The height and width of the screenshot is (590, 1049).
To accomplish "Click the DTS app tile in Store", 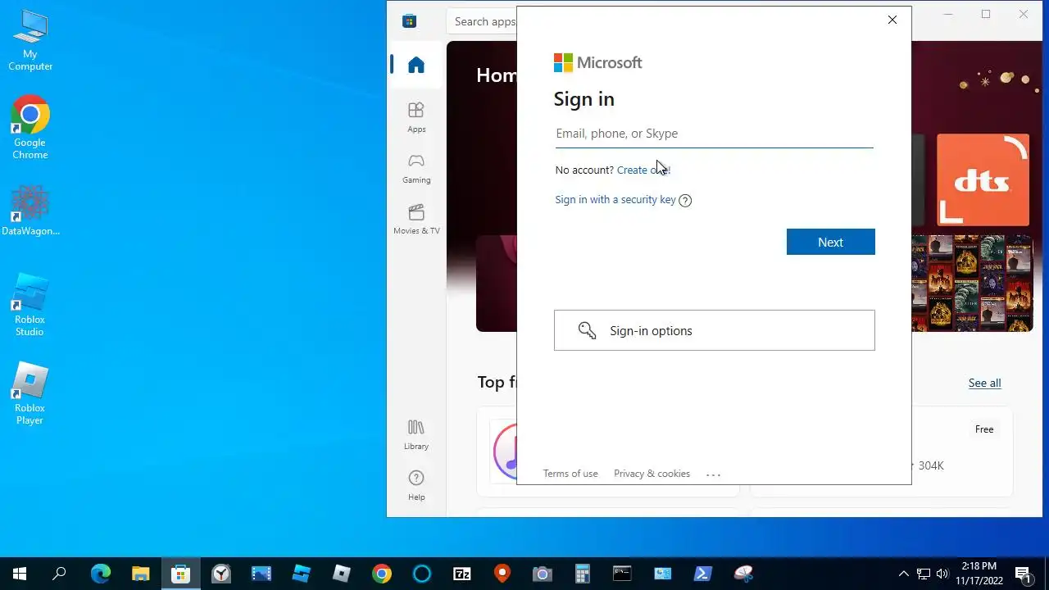I will pyautogui.click(x=983, y=179).
